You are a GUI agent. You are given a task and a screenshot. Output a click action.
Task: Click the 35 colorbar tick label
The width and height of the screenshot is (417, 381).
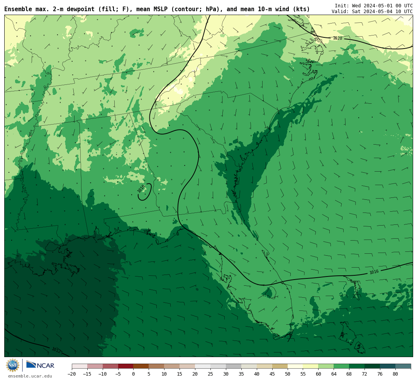[x=241, y=374]
